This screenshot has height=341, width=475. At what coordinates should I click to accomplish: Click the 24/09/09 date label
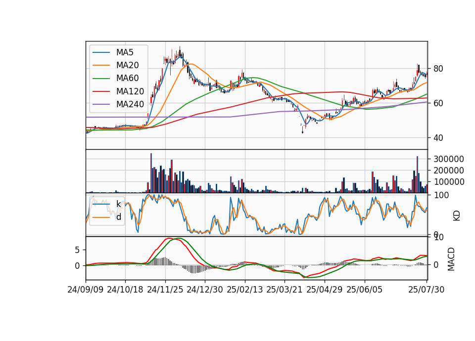[x=86, y=290]
